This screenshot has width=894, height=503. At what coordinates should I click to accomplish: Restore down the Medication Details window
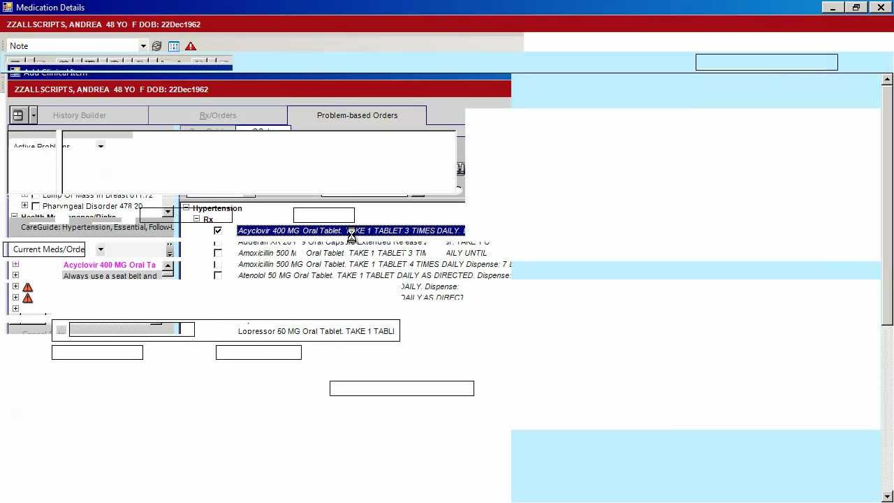click(x=856, y=7)
